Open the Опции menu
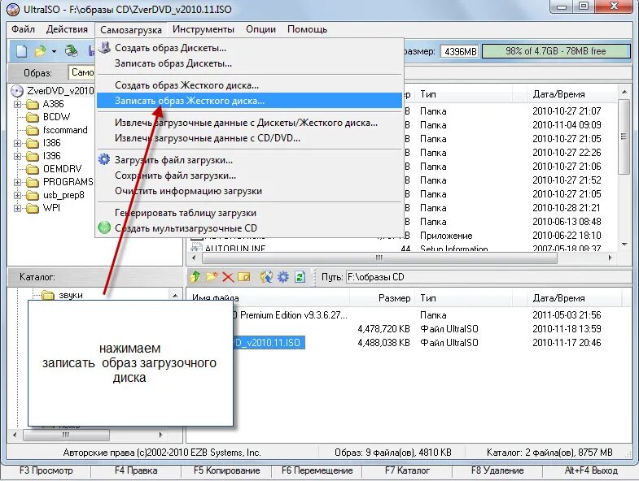 tap(260, 29)
